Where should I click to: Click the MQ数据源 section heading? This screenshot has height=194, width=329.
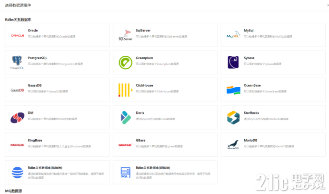[13, 191]
